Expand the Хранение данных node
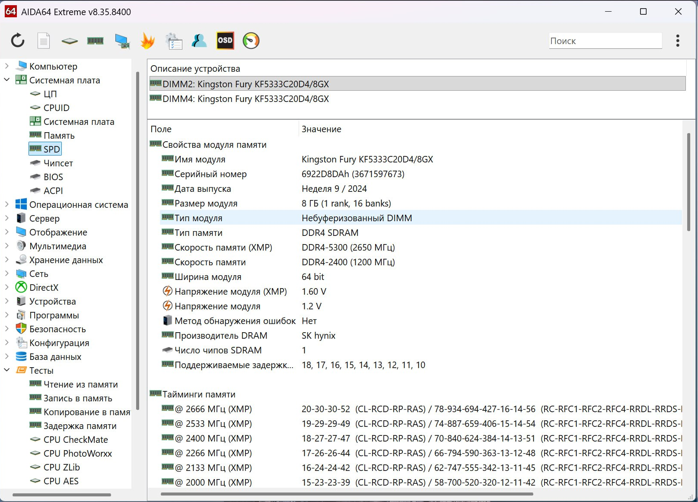 (6, 260)
